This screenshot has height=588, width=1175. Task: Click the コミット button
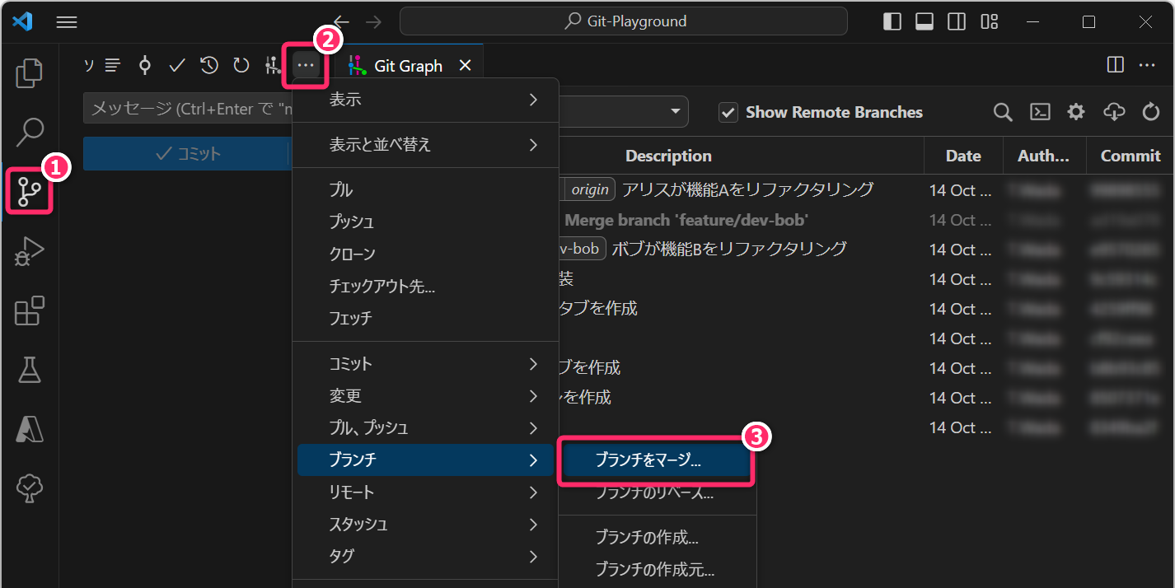pyautogui.click(x=186, y=154)
